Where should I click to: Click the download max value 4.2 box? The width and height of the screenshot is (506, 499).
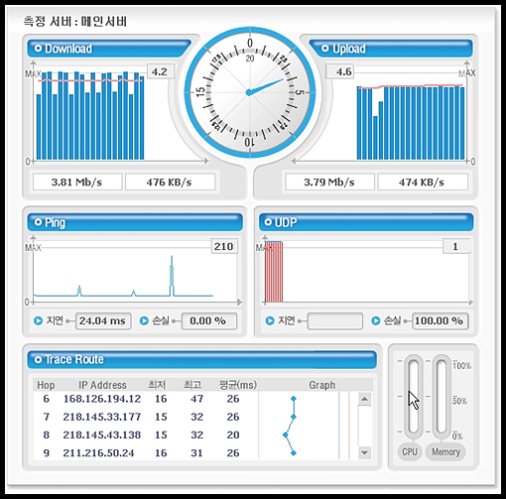pyautogui.click(x=161, y=71)
